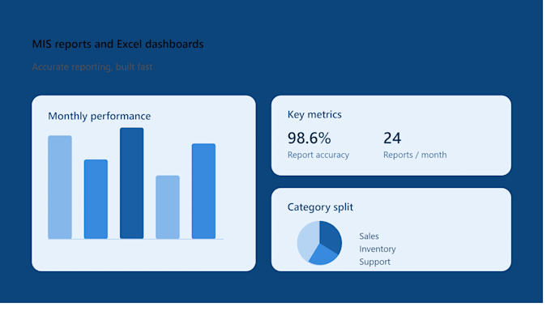Select the Sales legend label
Image resolution: width=551 pixels, height=311 pixels.
(x=369, y=236)
